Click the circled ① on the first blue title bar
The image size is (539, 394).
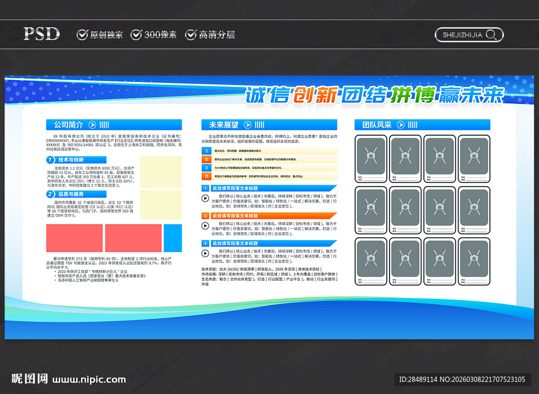[x=205, y=188]
